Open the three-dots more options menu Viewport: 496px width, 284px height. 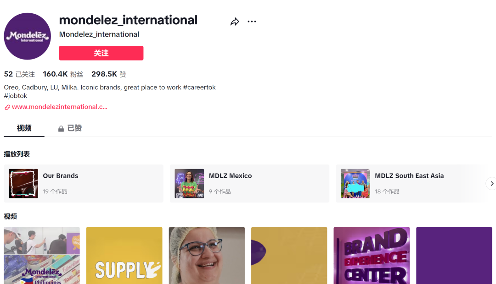(x=252, y=22)
